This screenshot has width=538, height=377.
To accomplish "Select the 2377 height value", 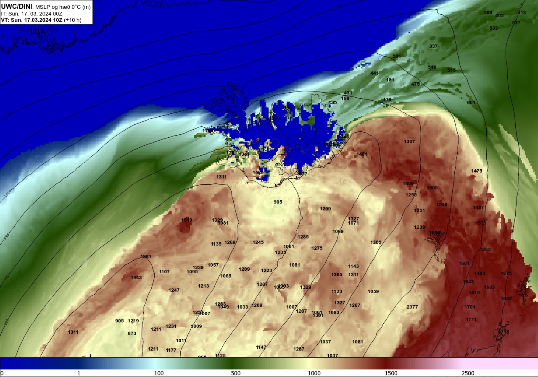I will tap(412, 307).
